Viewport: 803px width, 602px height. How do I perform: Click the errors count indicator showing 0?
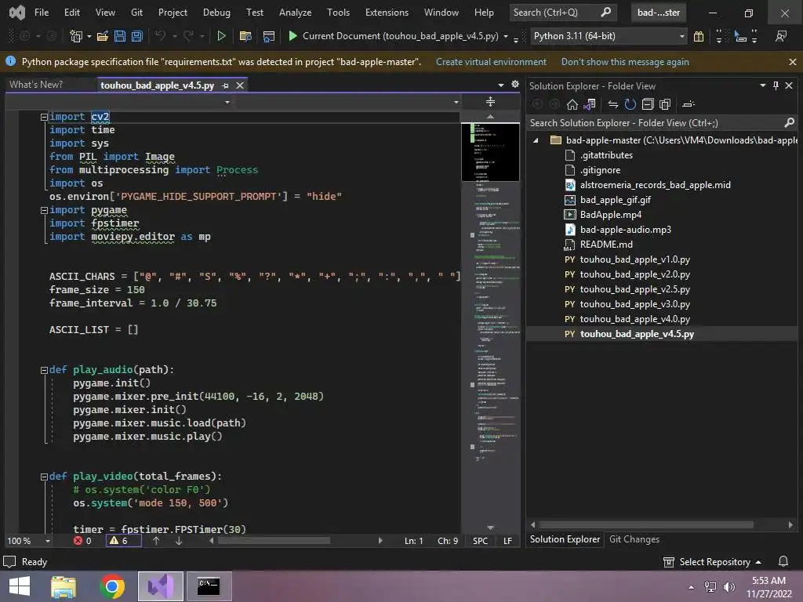82,541
